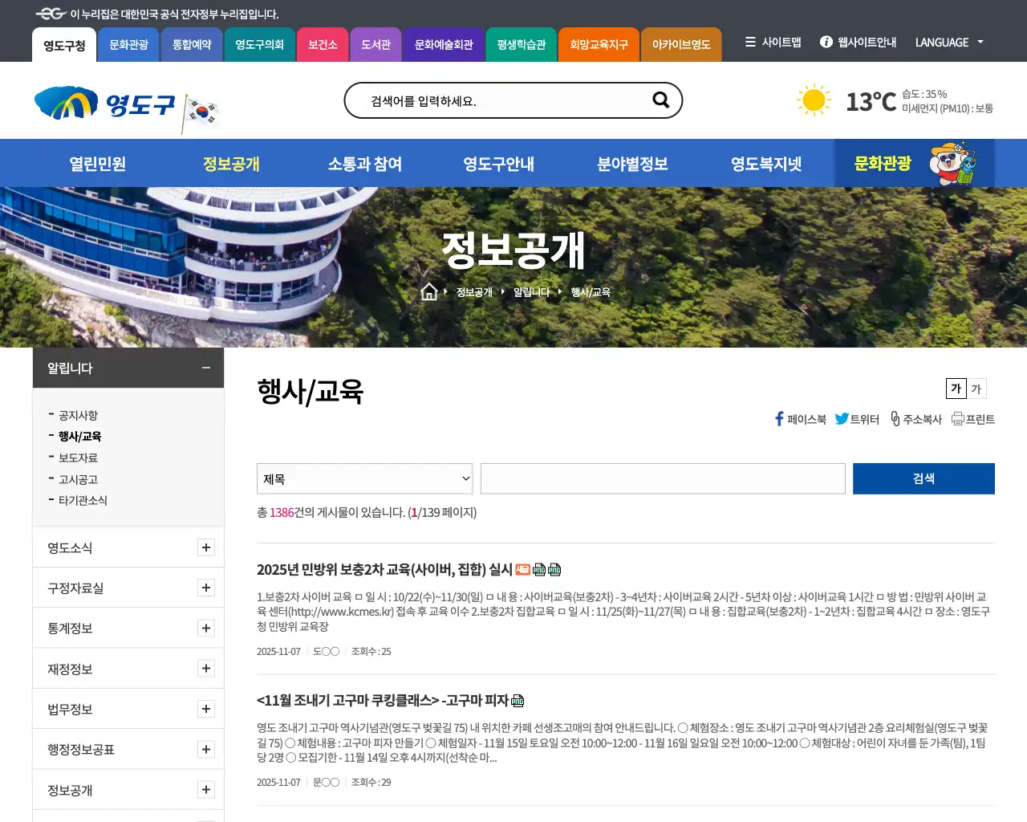Run a search with the magnifier icon
This screenshot has width=1027, height=822.
click(x=660, y=100)
